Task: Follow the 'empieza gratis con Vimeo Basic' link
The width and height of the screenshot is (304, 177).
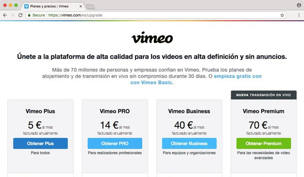Action: (x=195, y=79)
